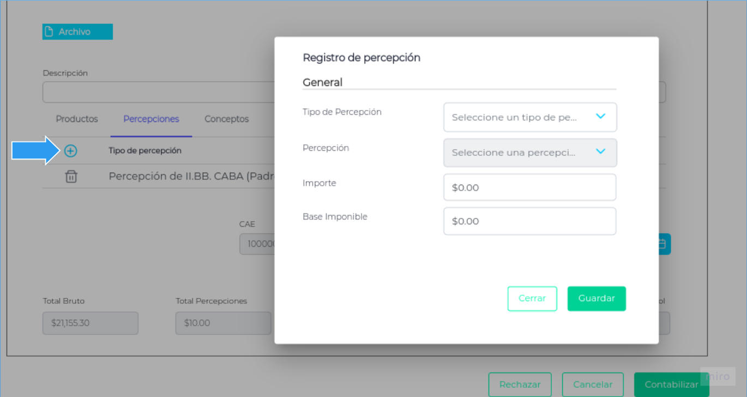The image size is (747, 397).
Task: Select the Percepciones tab
Action: (151, 119)
